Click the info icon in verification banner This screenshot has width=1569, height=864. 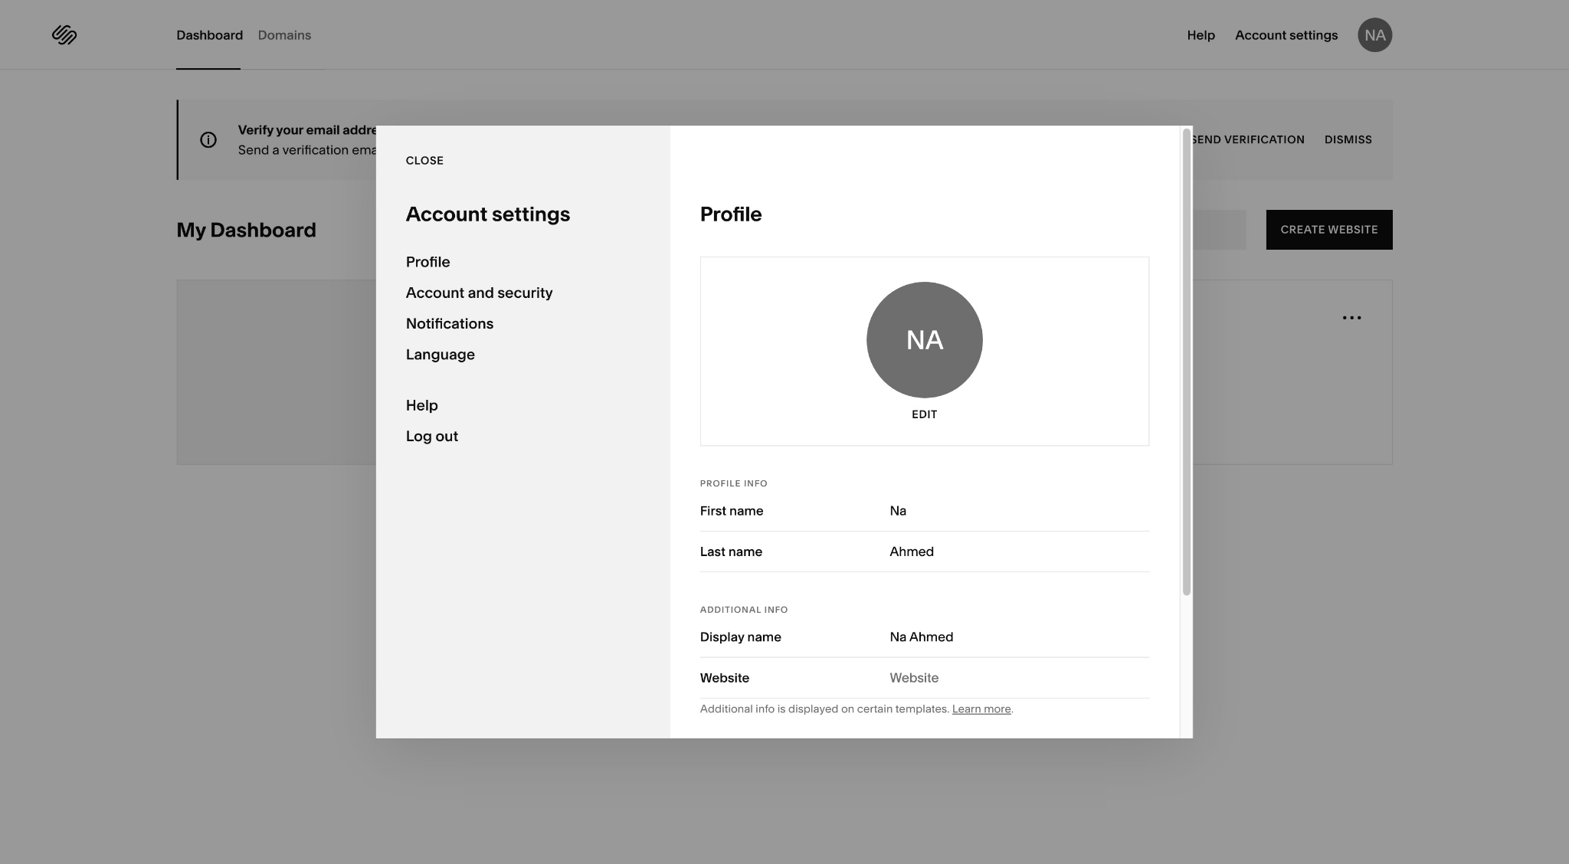point(208,140)
